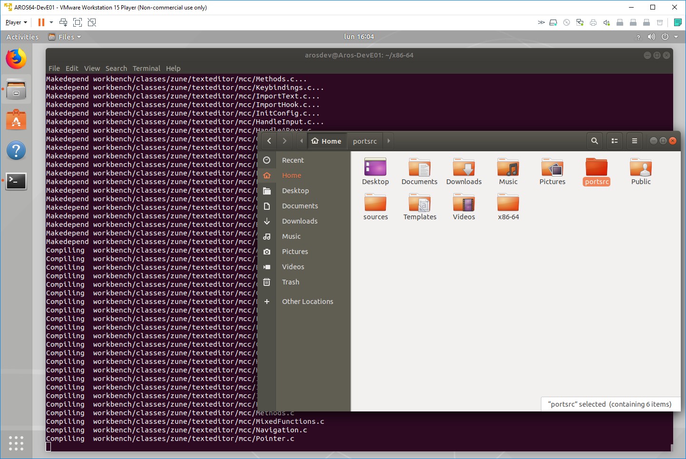Screen dimensions: 686x459
Task: Enter VMware full screen mode
Action: tap(78, 22)
